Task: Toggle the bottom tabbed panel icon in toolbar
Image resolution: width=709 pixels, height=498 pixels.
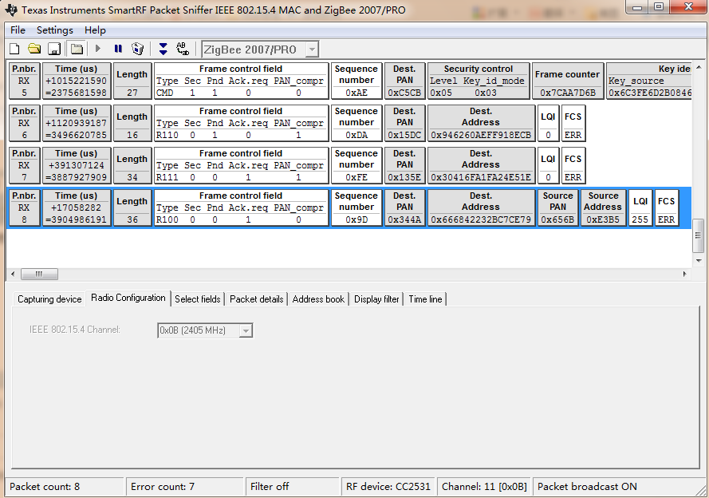Action: (77, 49)
